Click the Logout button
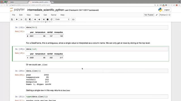The height and width of the screenshot is (101, 181). [167, 10]
